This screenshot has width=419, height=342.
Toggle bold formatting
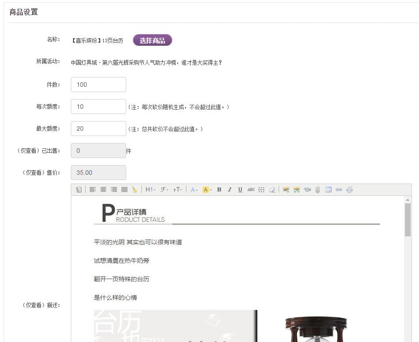pos(219,190)
